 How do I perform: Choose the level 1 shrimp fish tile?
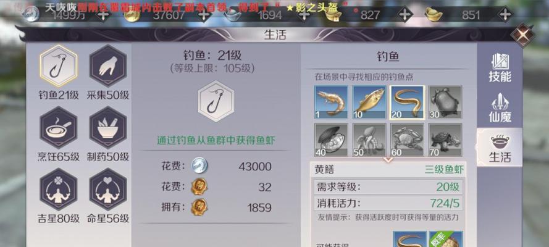pyautogui.click(x=331, y=102)
